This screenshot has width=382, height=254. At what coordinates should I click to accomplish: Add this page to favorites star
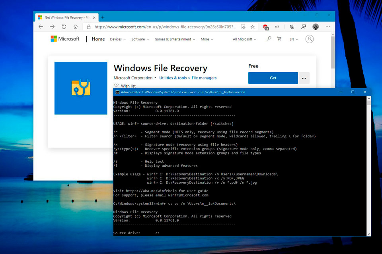(x=253, y=27)
